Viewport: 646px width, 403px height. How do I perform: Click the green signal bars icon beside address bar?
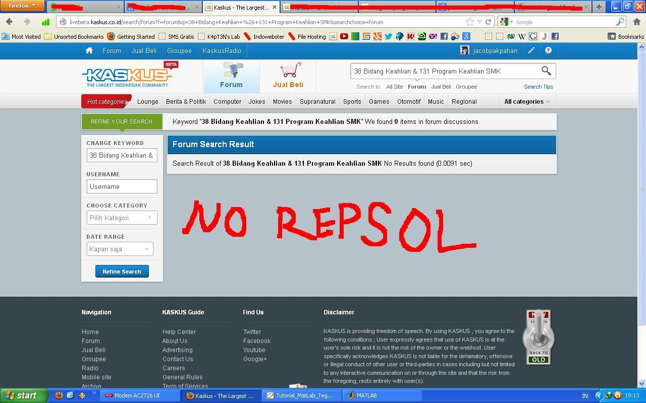(x=45, y=22)
